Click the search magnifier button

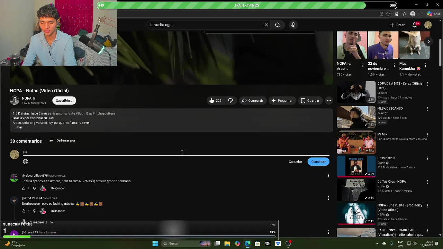coord(278,25)
